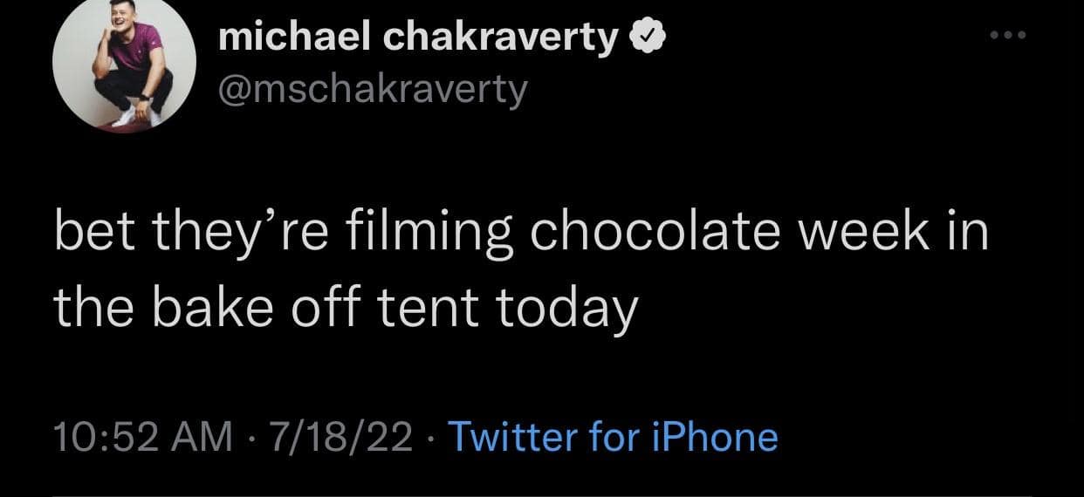Click the display name michael chakraverty
The width and height of the screenshot is (1084, 497).
click(x=417, y=38)
